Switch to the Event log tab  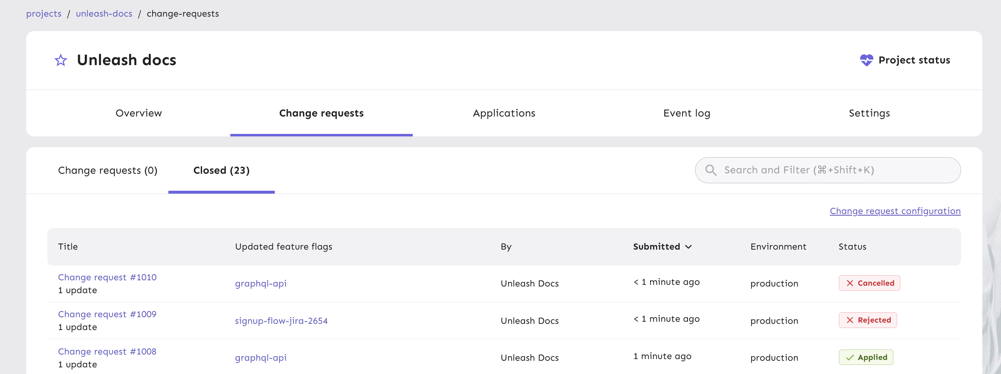(x=686, y=113)
